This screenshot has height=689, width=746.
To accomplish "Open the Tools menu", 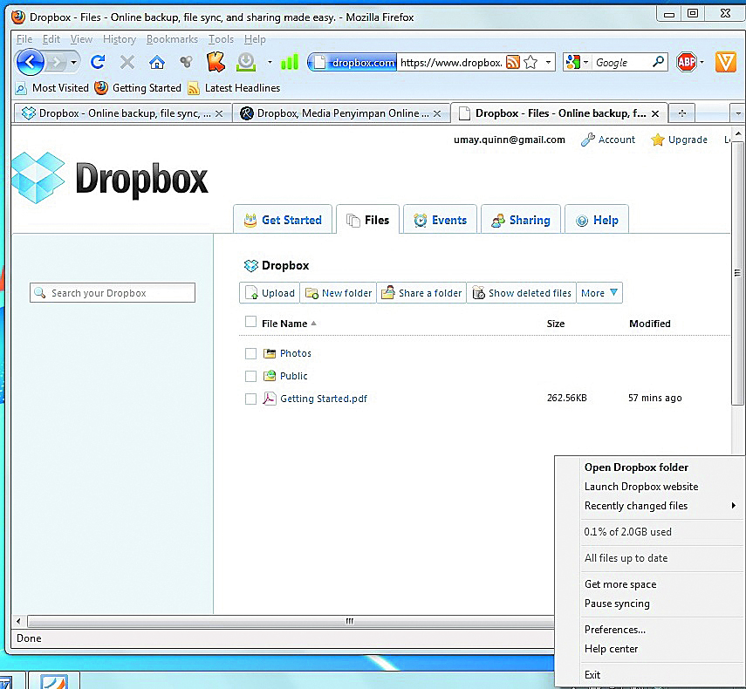I will pyautogui.click(x=221, y=39).
